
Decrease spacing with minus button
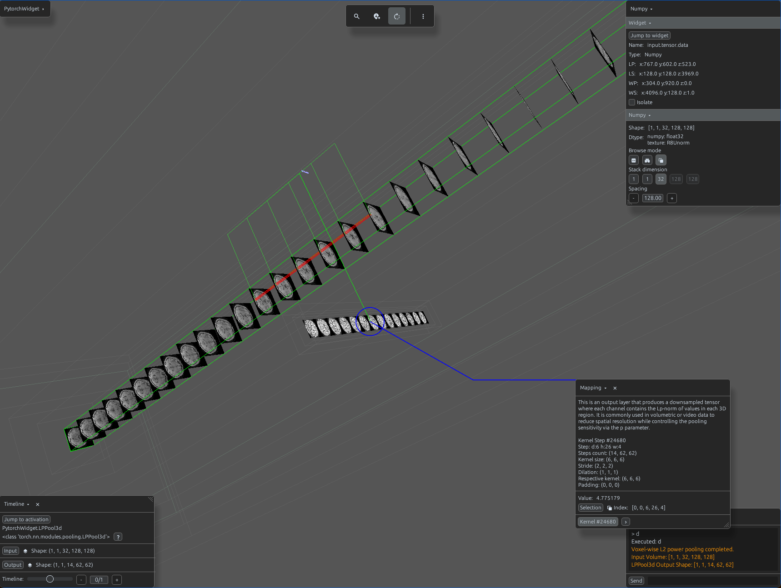[634, 198]
